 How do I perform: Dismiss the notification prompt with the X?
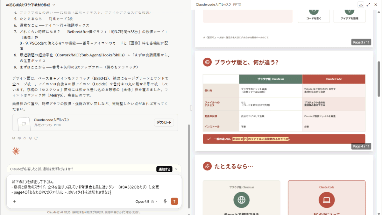click(x=176, y=169)
